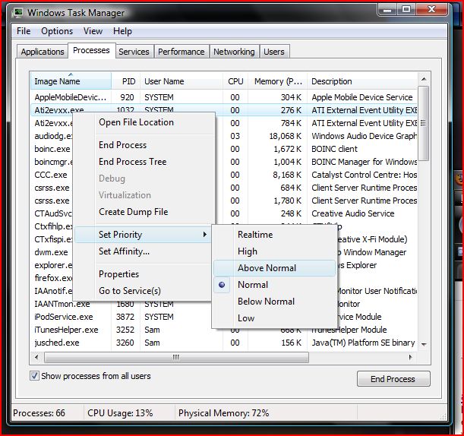Click the CPU Usage: 13% status entry
Viewport: 464px width, 436px height.
pos(120,413)
